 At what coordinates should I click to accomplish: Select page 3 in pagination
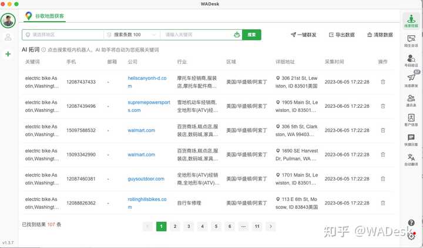[189, 226]
